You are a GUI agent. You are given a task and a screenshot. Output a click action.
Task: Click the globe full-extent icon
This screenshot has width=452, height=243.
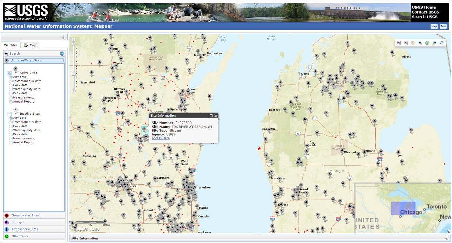pos(427,43)
